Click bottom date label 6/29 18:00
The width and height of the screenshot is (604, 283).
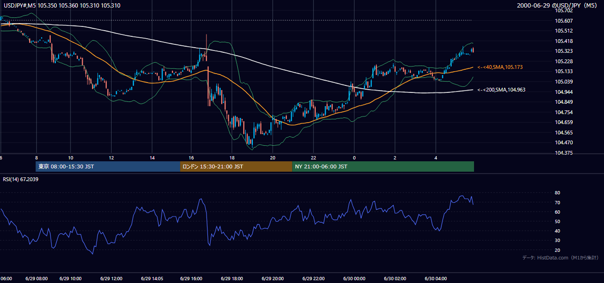(x=232, y=279)
